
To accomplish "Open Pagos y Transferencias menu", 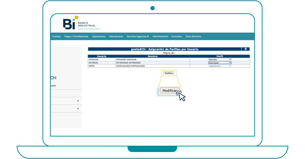I will click(76, 37).
